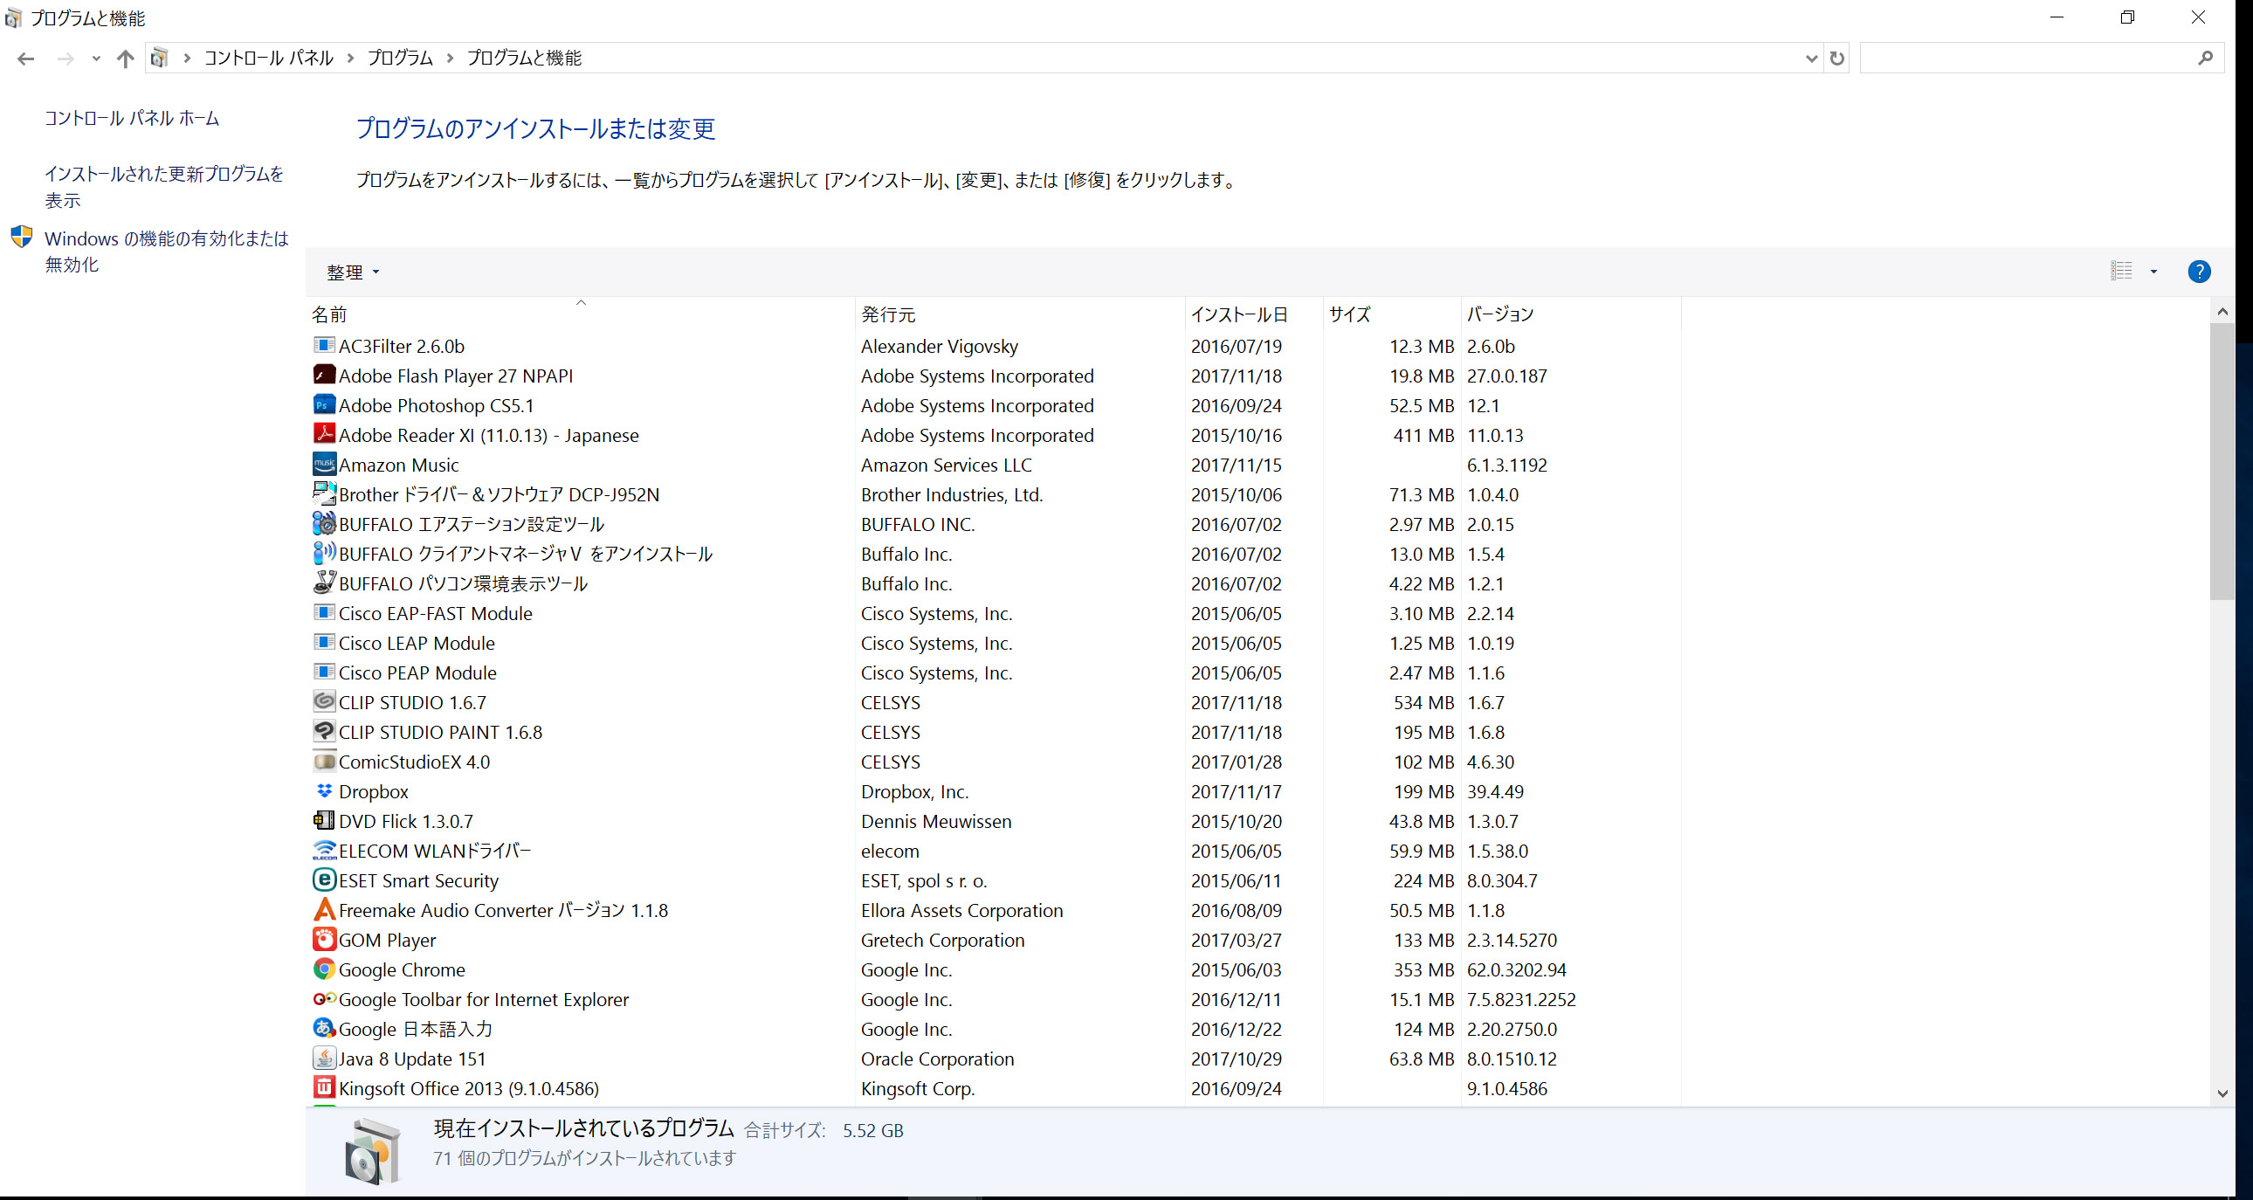Click the blue help question mark icon
2253x1200 pixels.
(x=2199, y=272)
